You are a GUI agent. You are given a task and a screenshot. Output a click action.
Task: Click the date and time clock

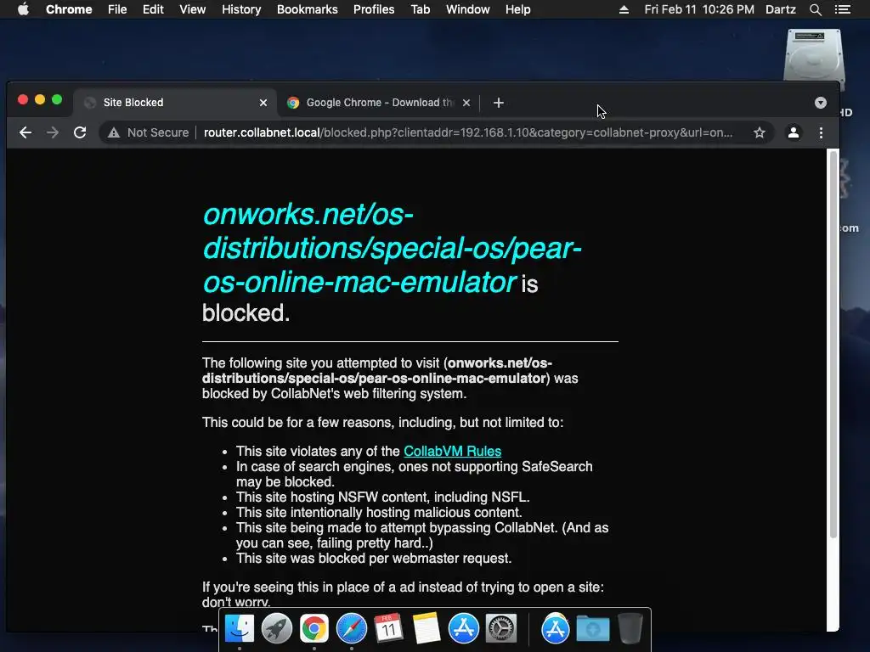coord(699,9)
